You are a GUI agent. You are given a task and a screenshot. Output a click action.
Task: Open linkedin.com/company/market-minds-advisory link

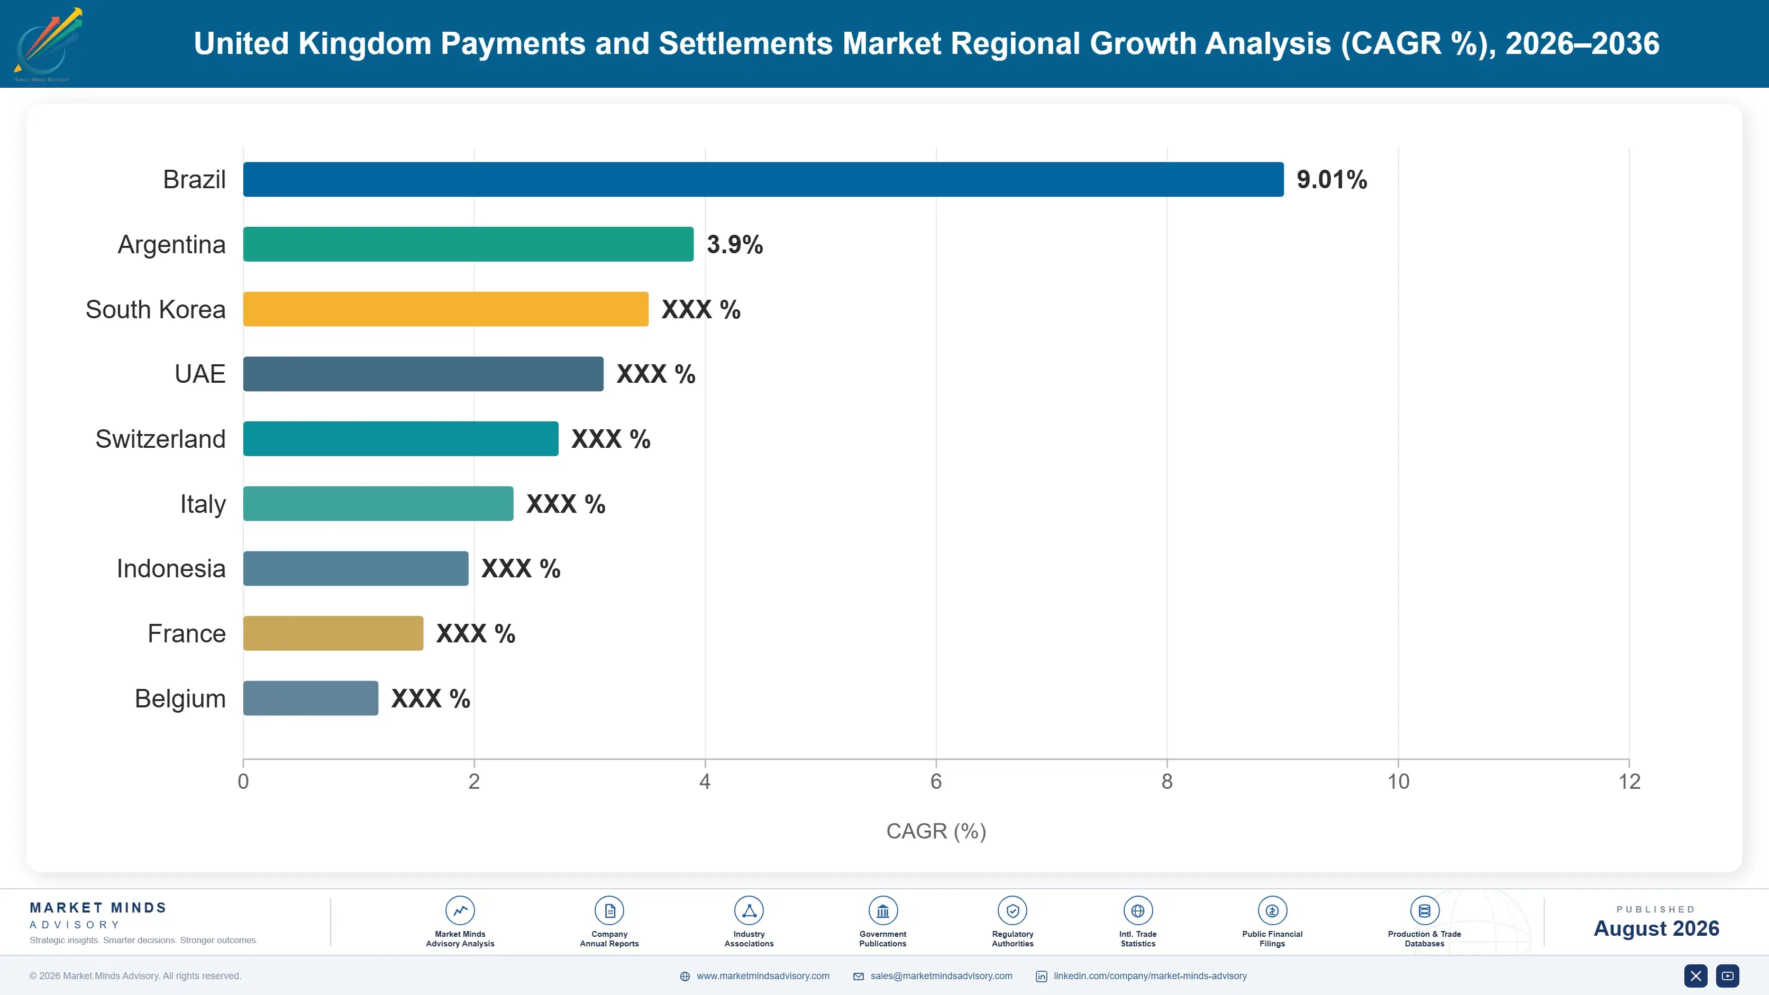[x=1150, y=976]
